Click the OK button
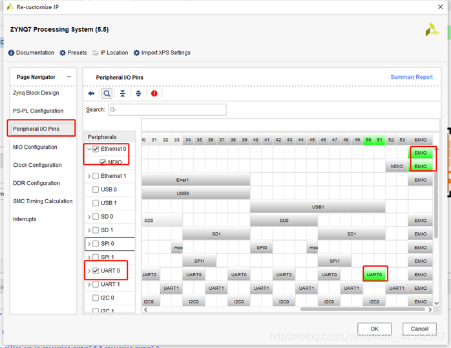This screenshot has width=451, height=348. [x=374, y=329]
